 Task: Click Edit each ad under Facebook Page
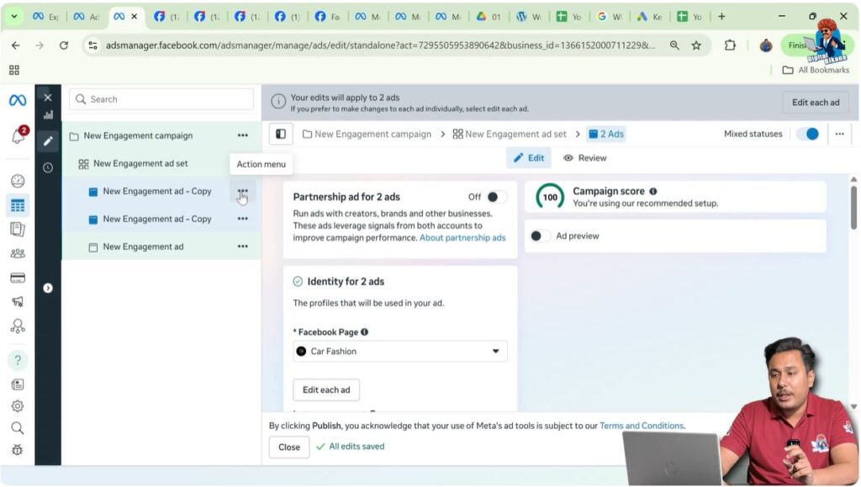pos(326,389)
